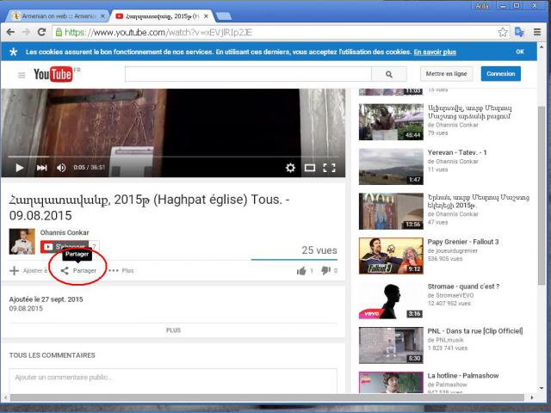
Task: Select the video title text
Action: [149, 207]
